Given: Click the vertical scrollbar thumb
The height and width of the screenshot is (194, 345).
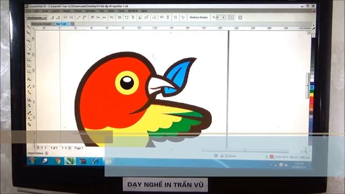Looking at the screenshot, I should [308, 85].
